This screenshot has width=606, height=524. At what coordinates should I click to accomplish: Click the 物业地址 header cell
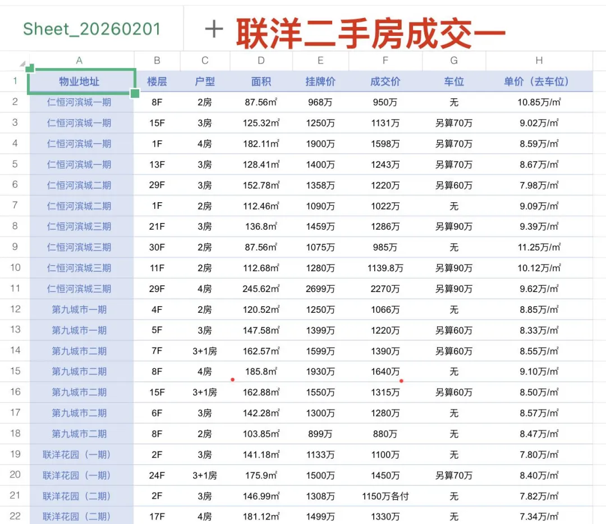81,81
